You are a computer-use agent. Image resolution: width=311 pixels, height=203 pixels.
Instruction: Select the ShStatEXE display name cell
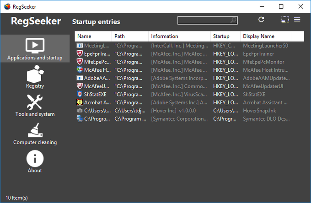click(254, 94)
